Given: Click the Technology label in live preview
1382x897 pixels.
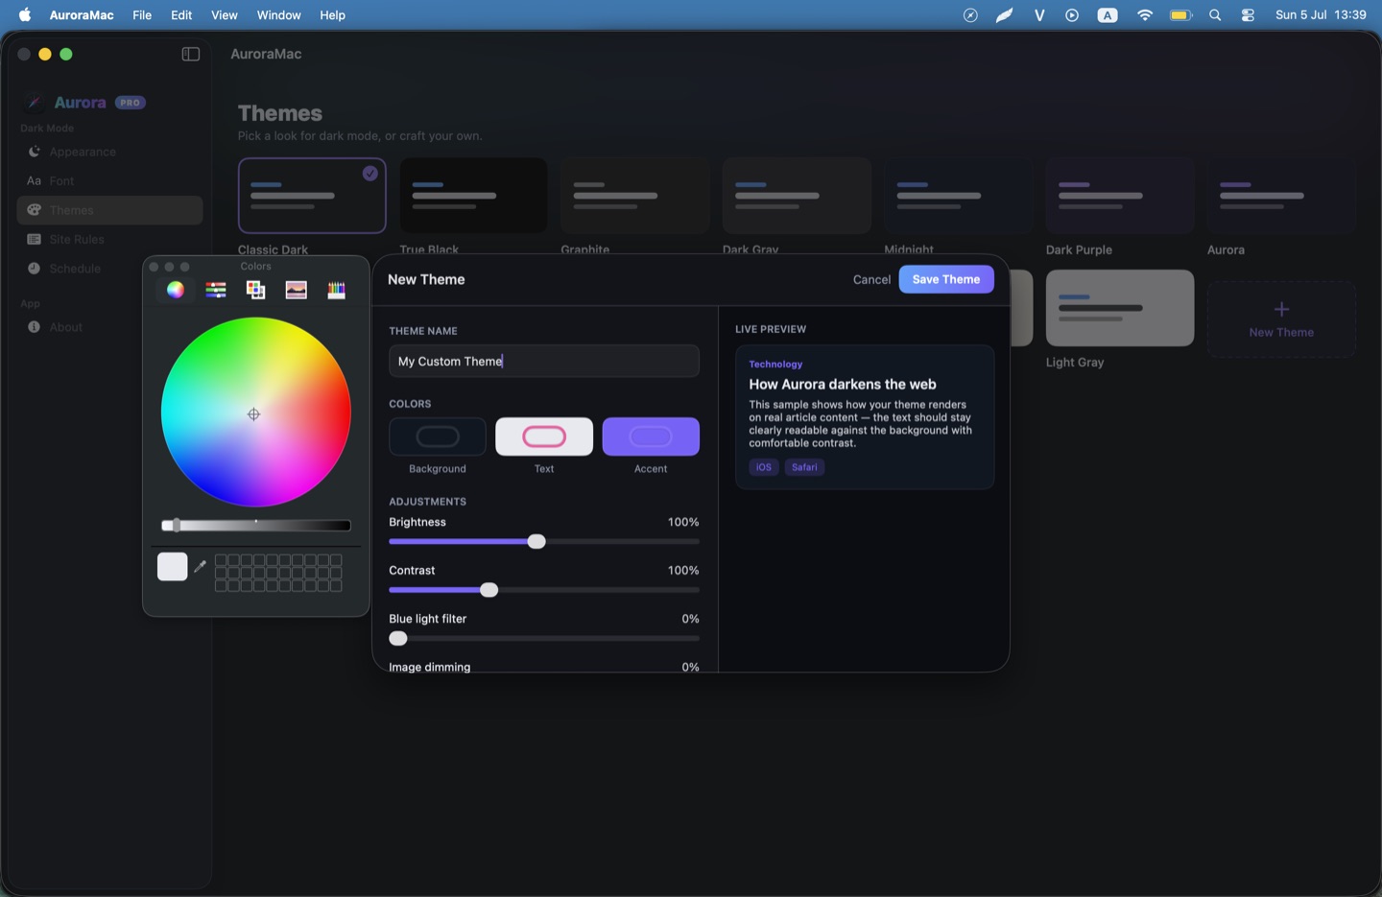Looking at the screenshot, I should click(775, 365).
